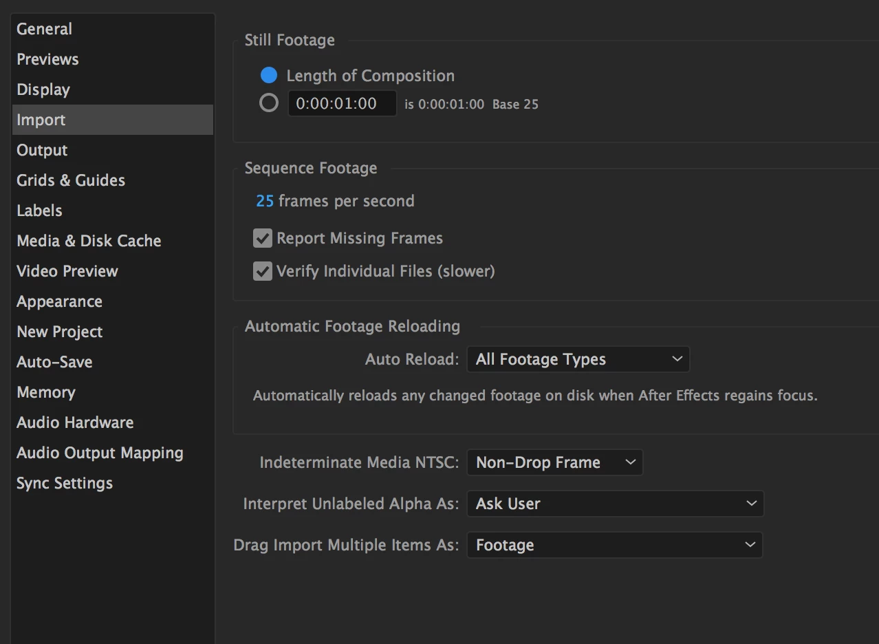
Task: Open the Auto-Save preferences category
Action: (x=54, y=362)
